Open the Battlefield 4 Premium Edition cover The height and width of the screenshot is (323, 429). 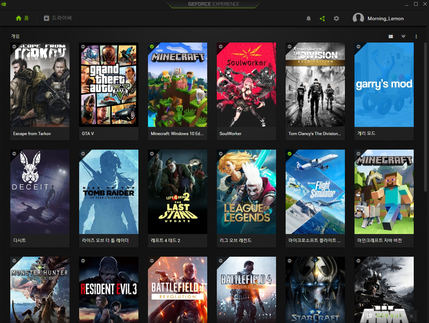(246, 290)
